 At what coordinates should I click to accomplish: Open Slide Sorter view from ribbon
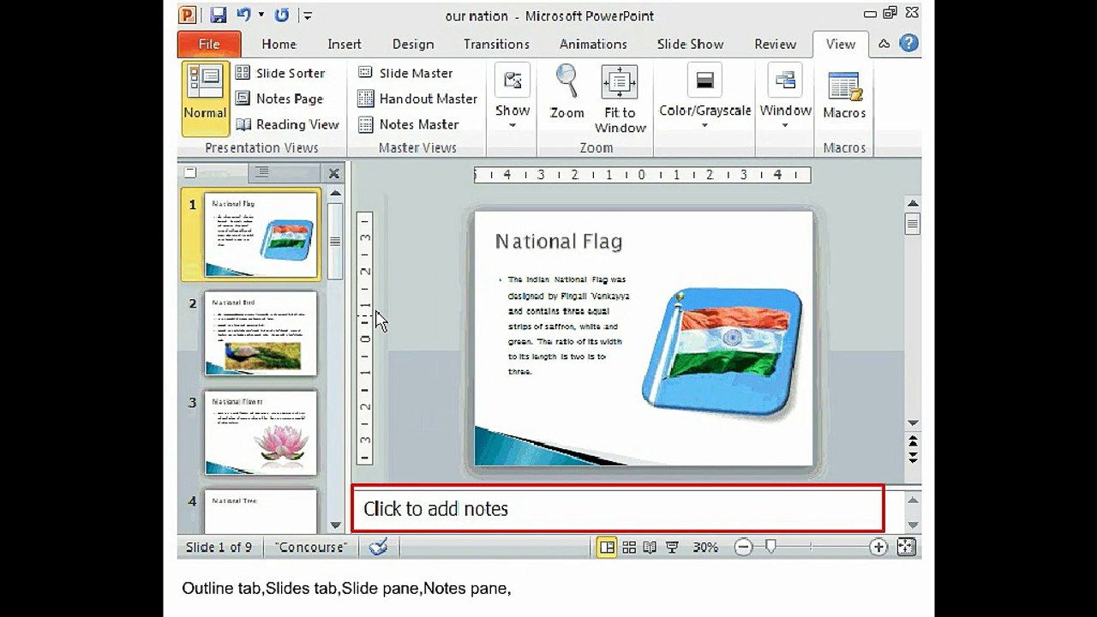coord(280,73)
